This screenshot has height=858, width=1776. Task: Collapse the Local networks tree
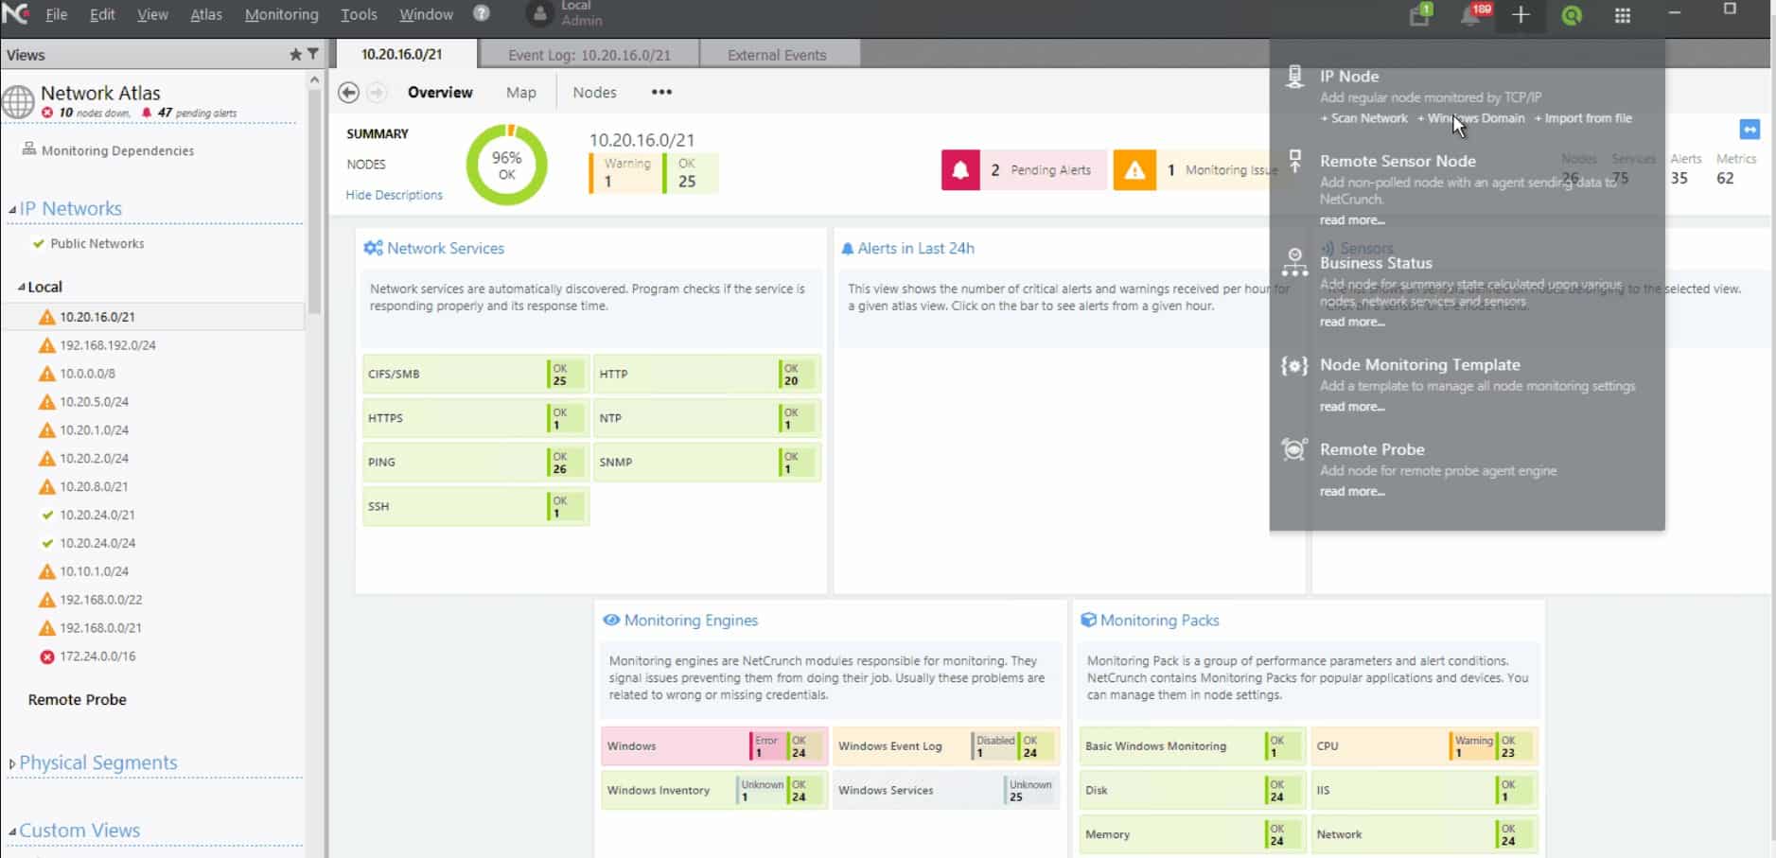pyautogui.click(x=22, y=287)
